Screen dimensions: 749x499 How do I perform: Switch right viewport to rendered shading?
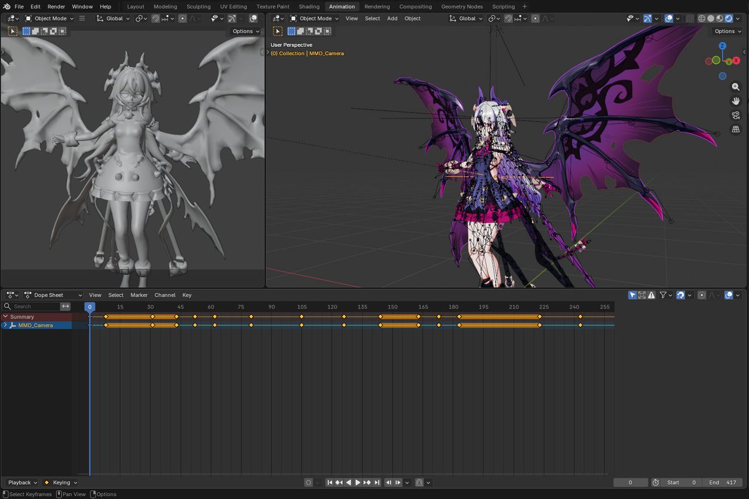click(x=728, y=18)
